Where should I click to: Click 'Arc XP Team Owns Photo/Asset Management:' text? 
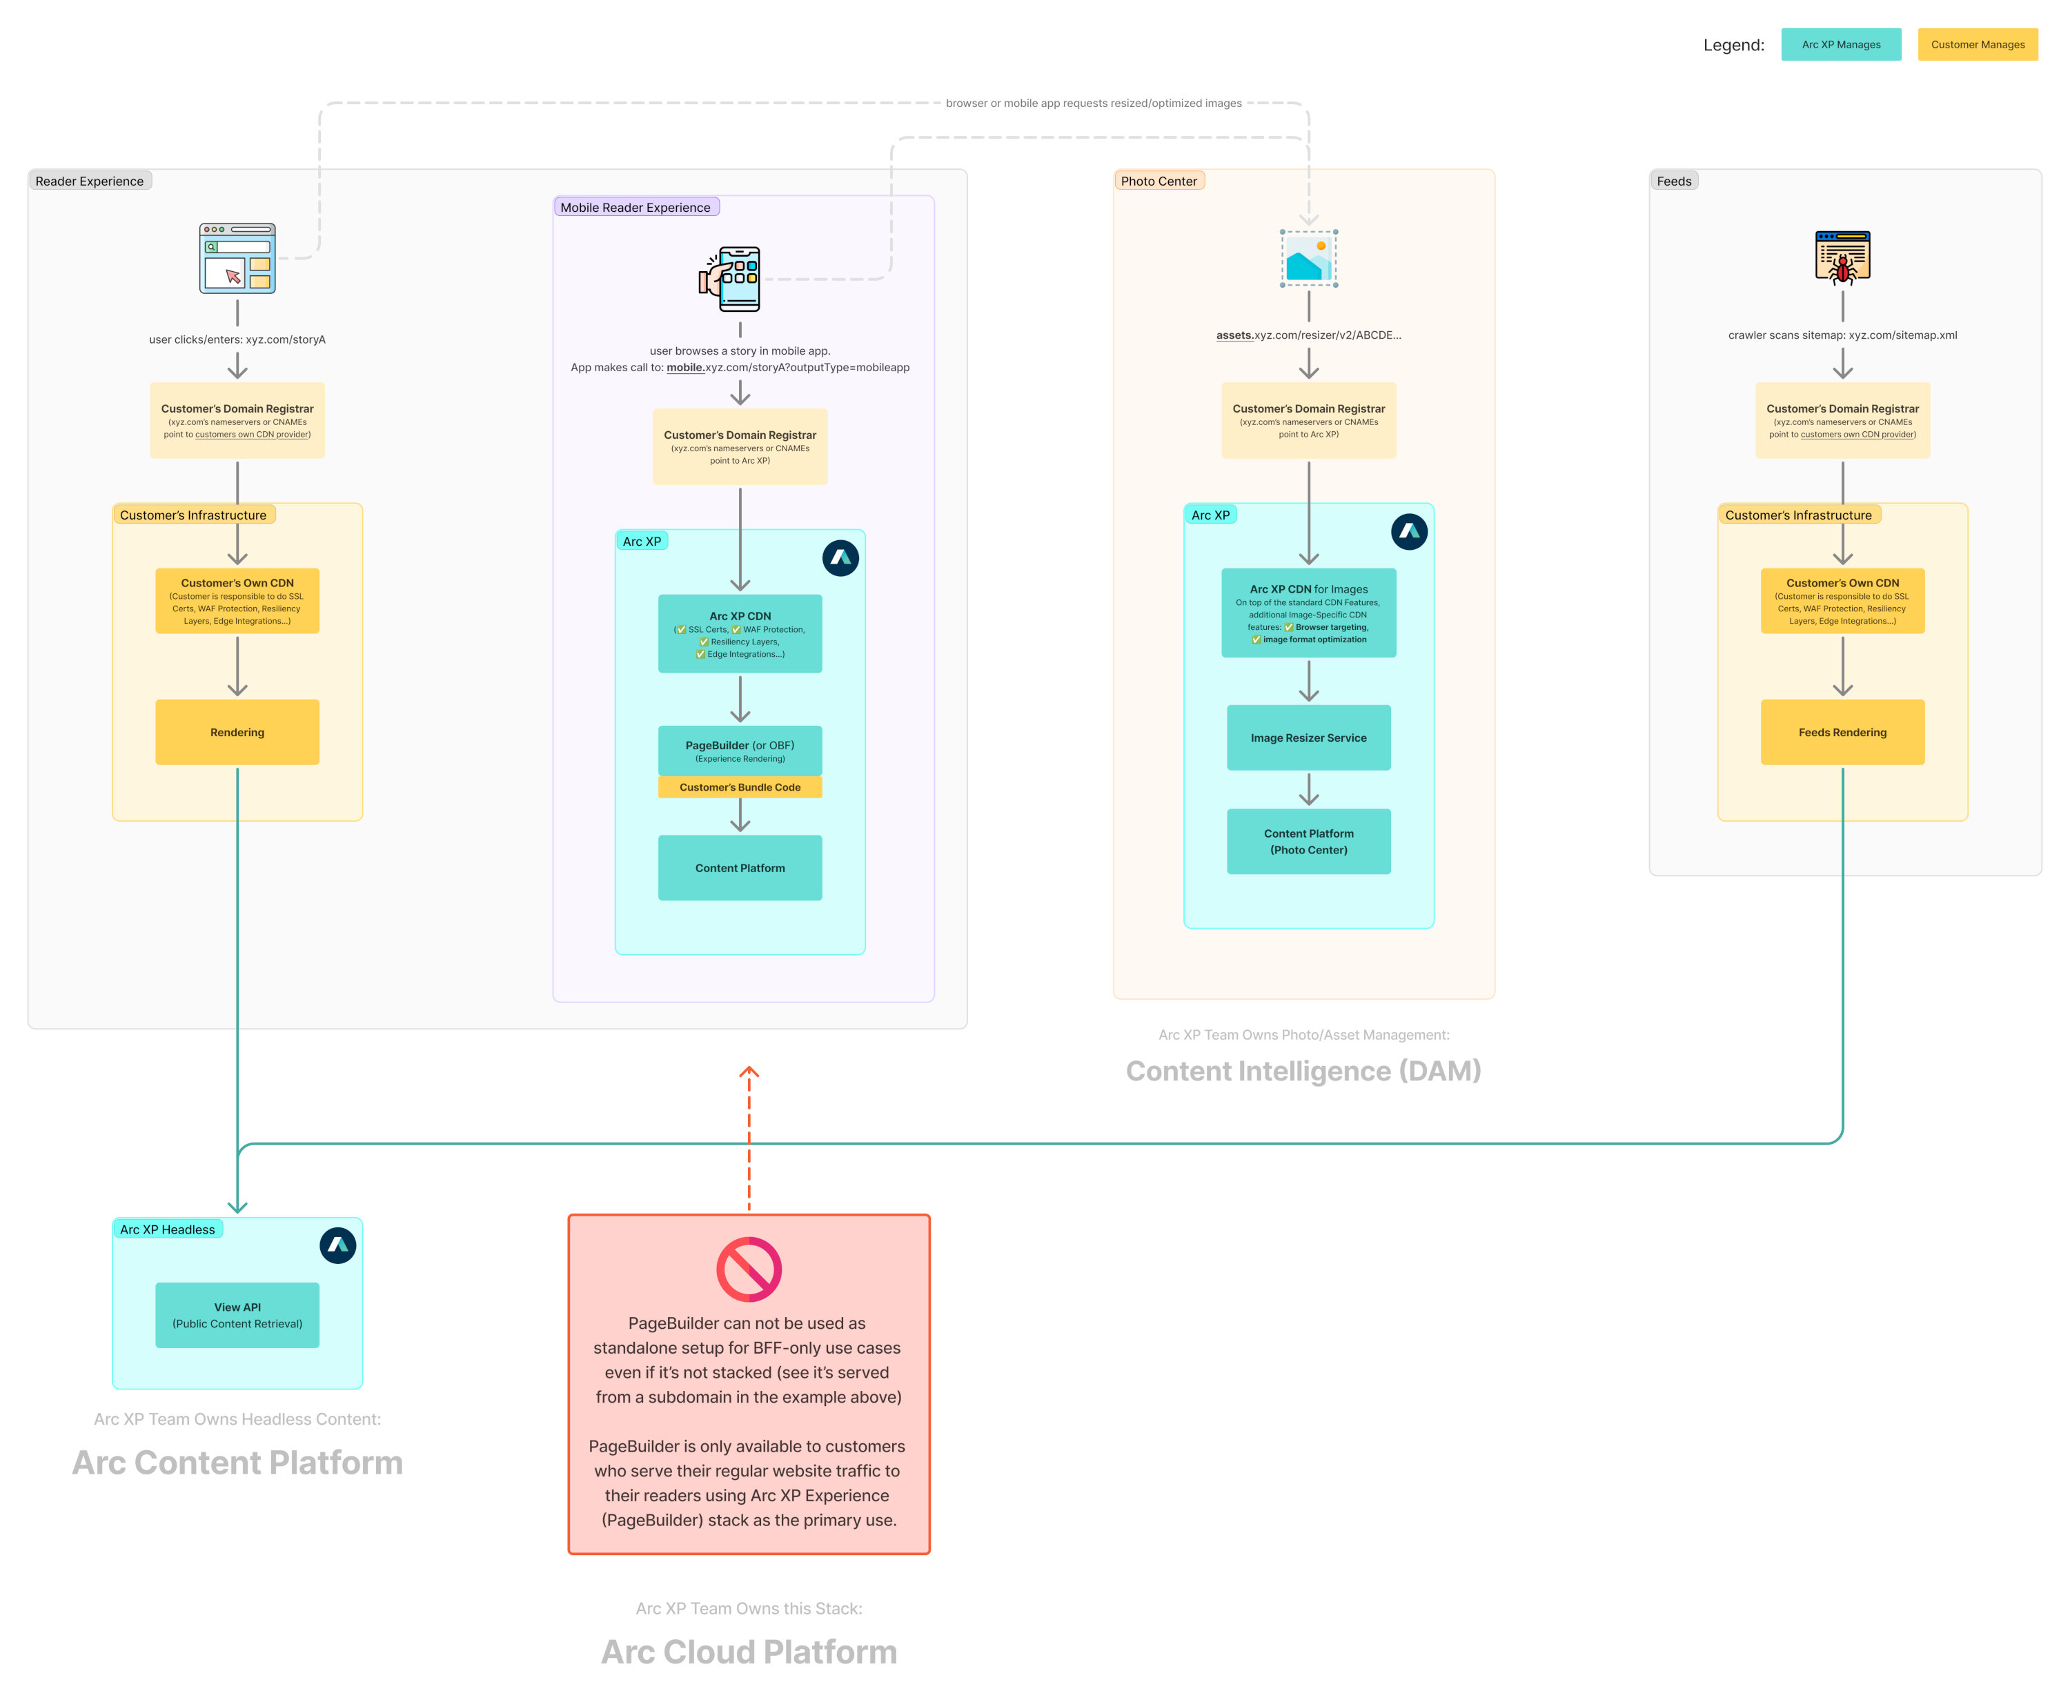click(x=1303, y=1034)
